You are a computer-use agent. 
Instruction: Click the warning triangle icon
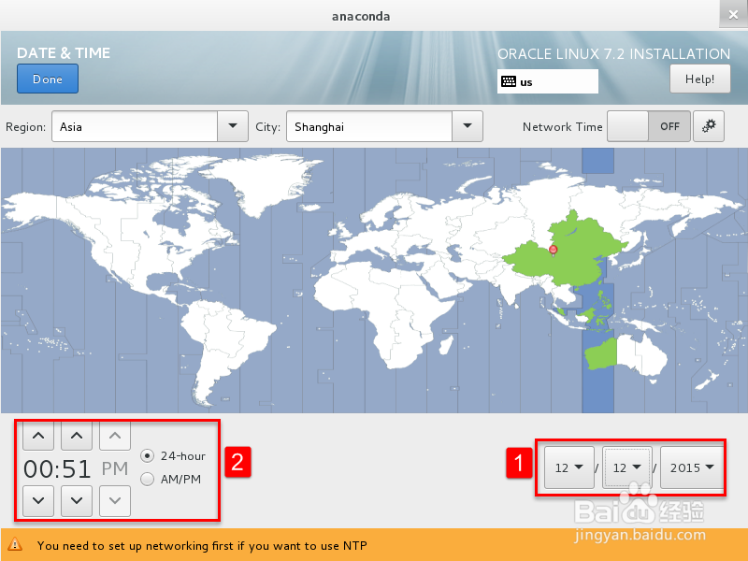click(15, 544)
